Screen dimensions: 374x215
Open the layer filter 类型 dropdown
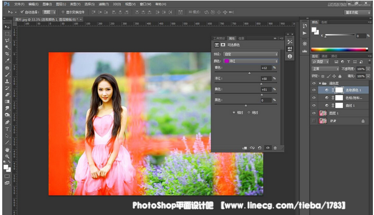coord(320,62)
